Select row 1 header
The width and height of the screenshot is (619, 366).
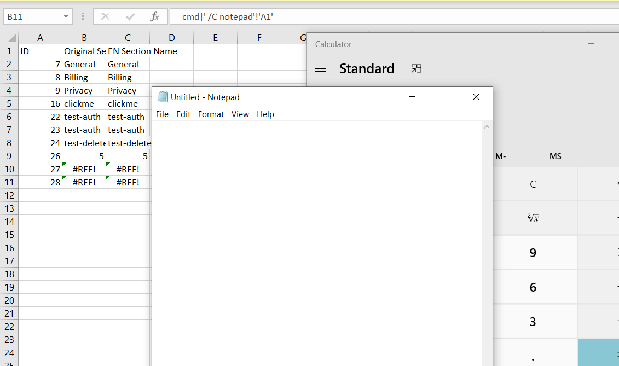(9, 51)
